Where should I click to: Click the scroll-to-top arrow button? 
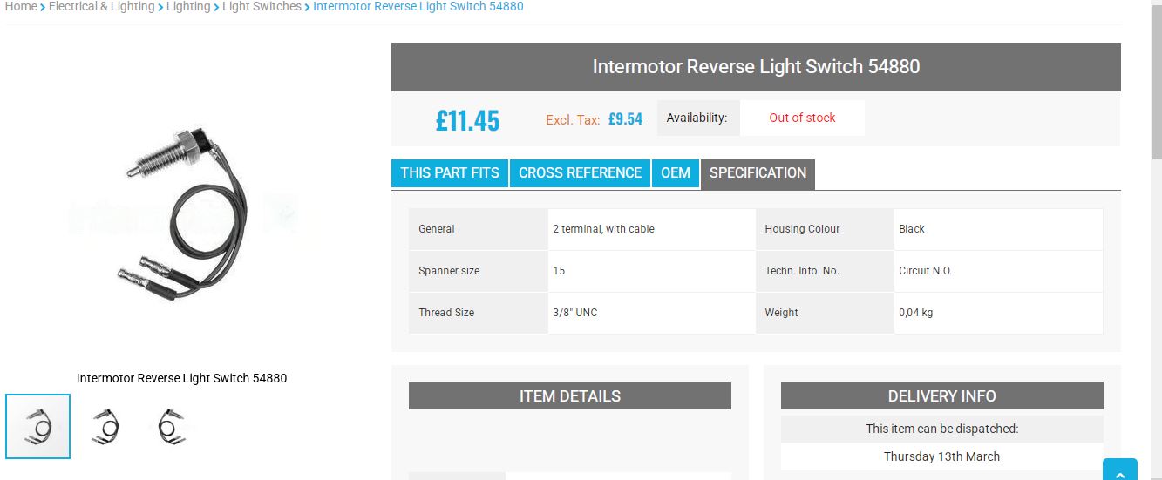(x=1120, y=470)
